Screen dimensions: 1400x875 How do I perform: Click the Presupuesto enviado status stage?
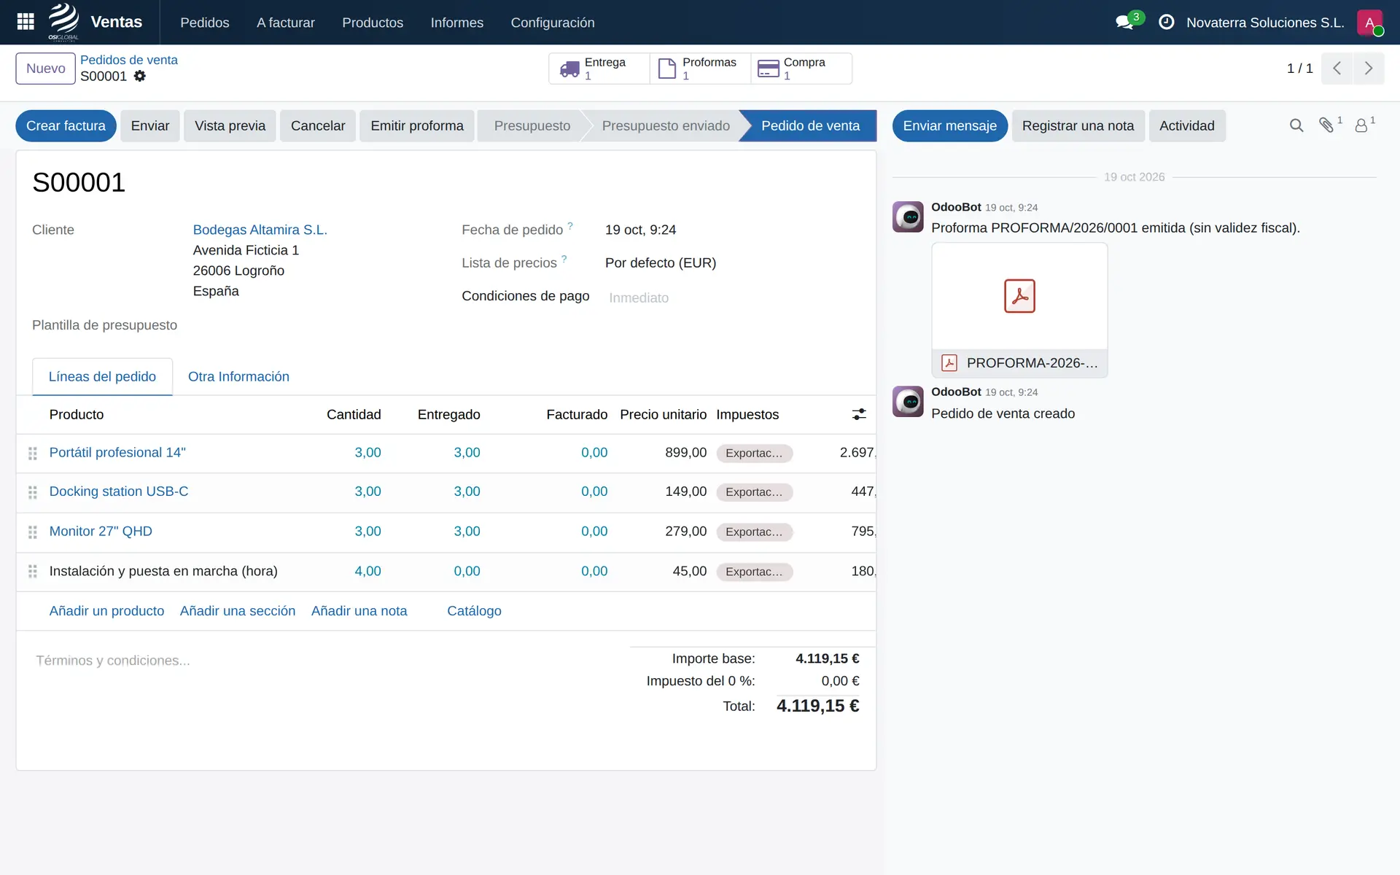click(665, 125)
